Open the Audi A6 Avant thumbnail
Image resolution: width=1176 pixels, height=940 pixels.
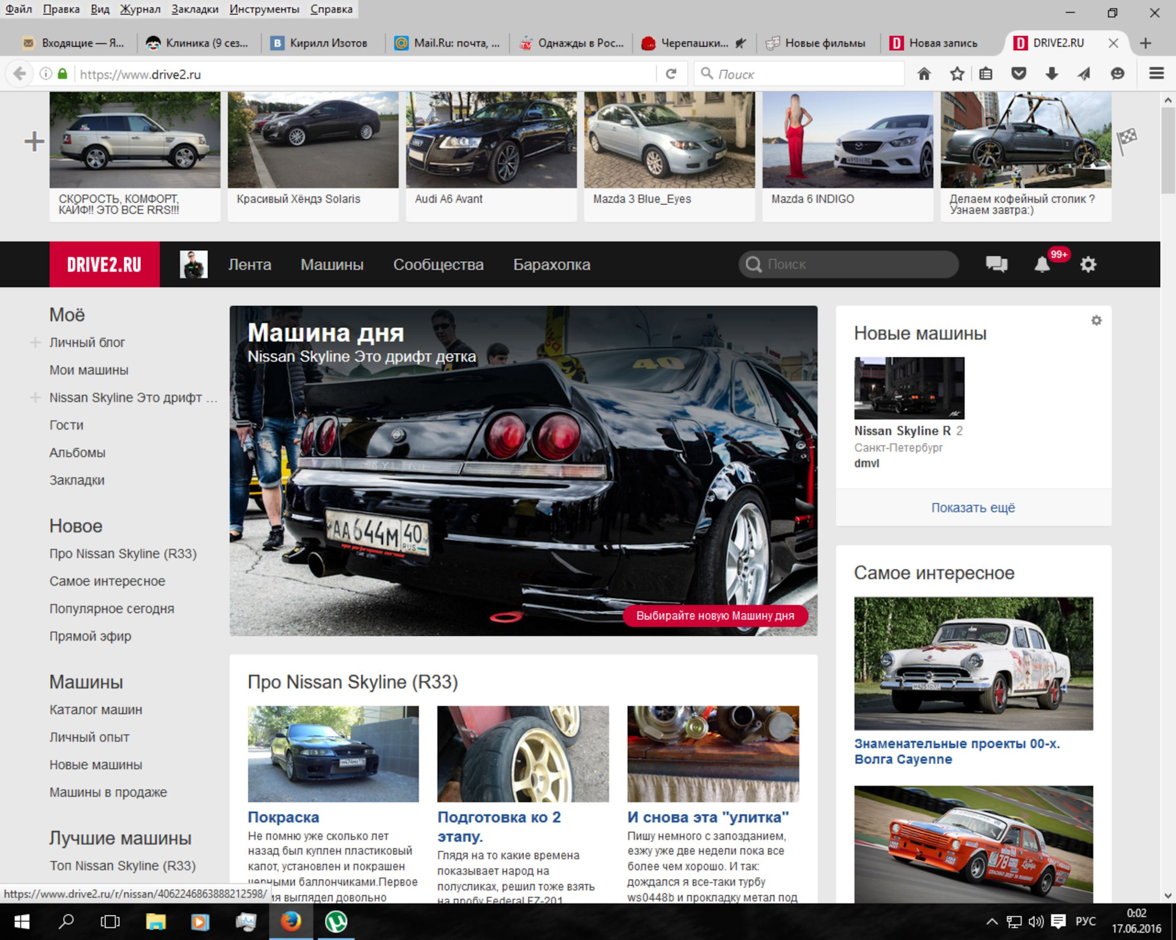tap(491, 140)
